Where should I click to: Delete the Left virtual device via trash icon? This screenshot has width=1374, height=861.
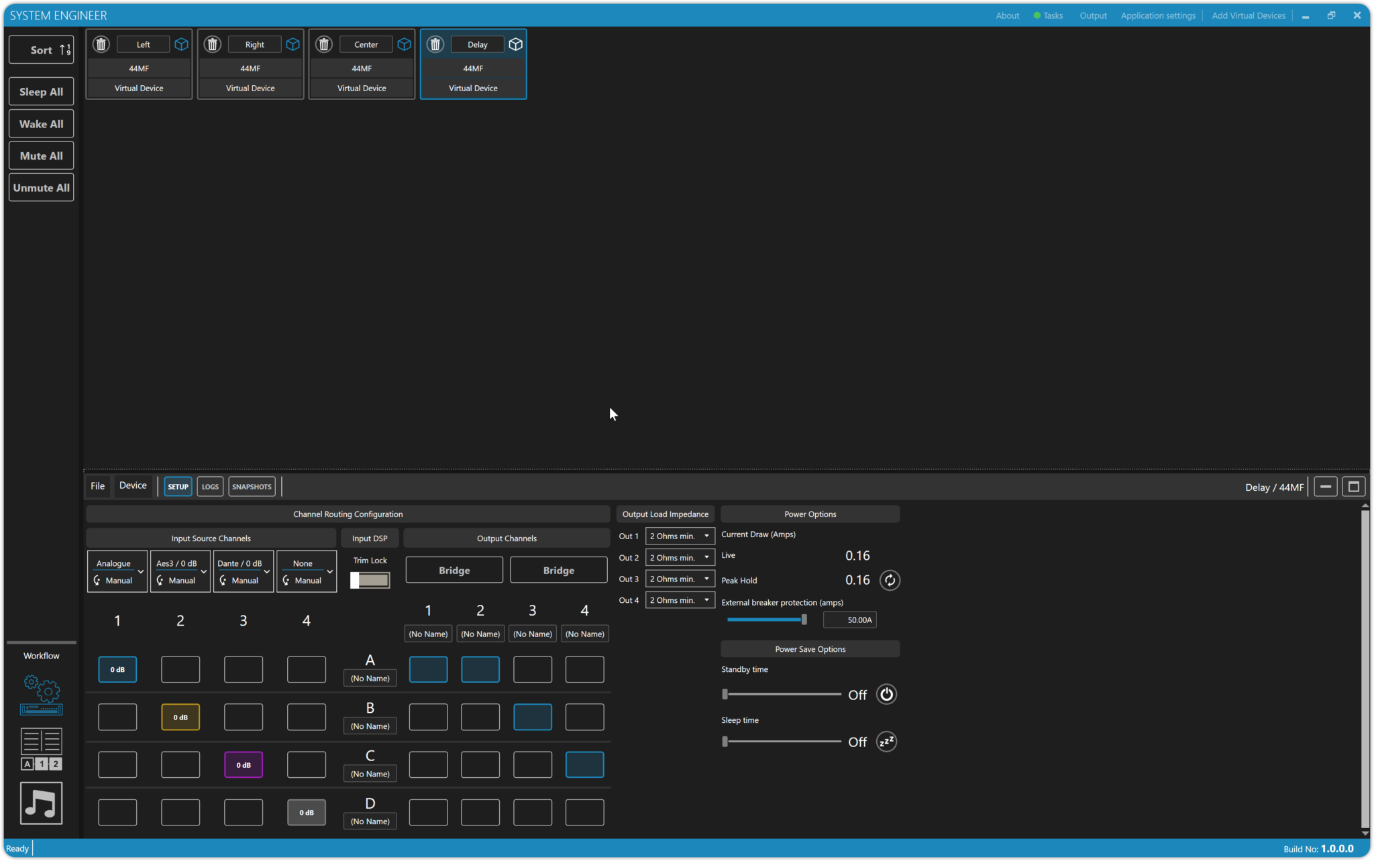101,44
